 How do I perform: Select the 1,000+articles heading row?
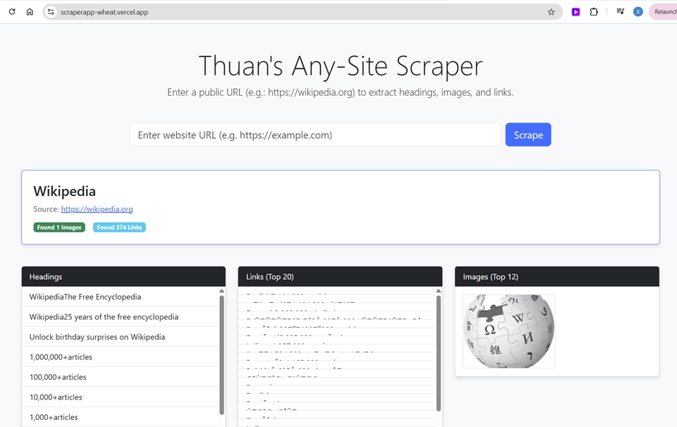(121, 417)
